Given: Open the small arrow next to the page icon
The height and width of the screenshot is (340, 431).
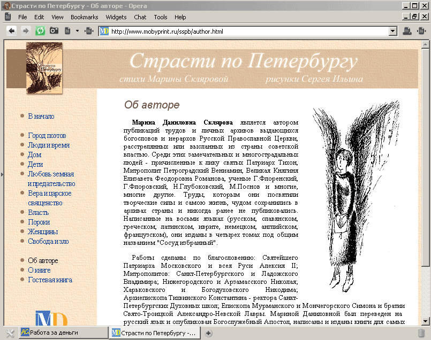Looking at the screenshot, I should tap(77, 30).
